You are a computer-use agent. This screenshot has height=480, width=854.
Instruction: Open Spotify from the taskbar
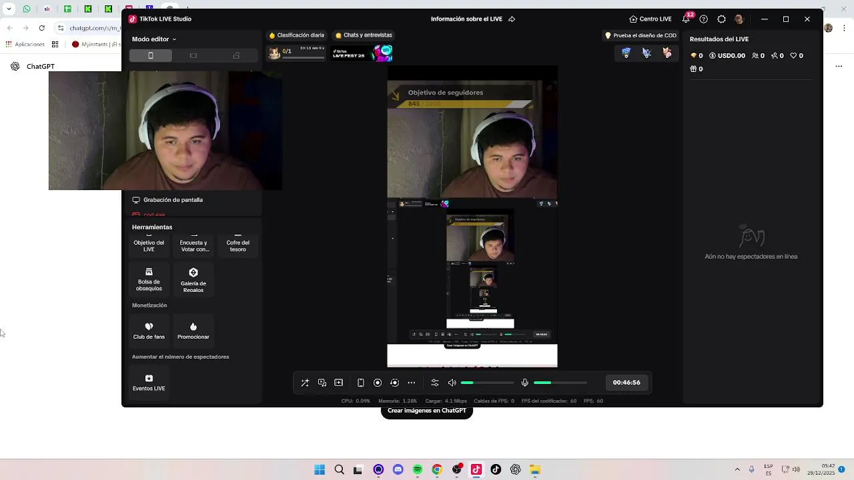point(418,470)
